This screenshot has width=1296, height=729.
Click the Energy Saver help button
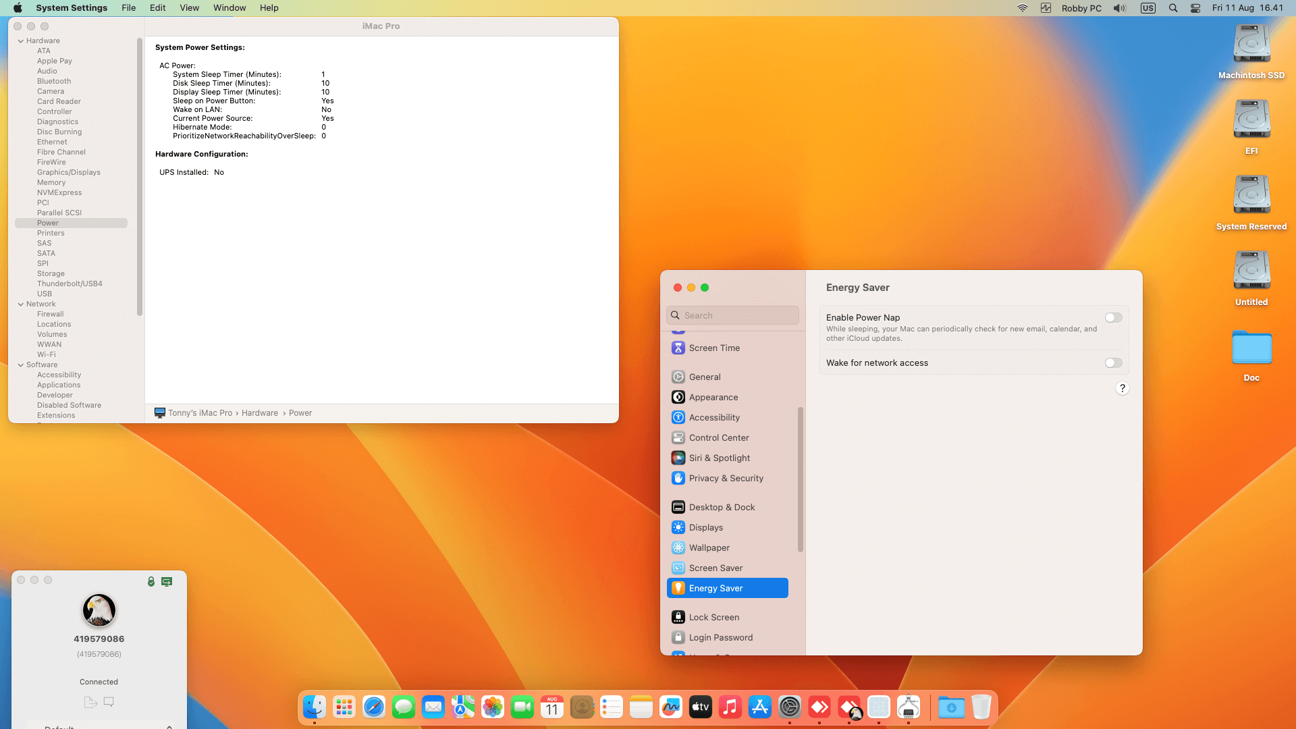[1122, 388]
